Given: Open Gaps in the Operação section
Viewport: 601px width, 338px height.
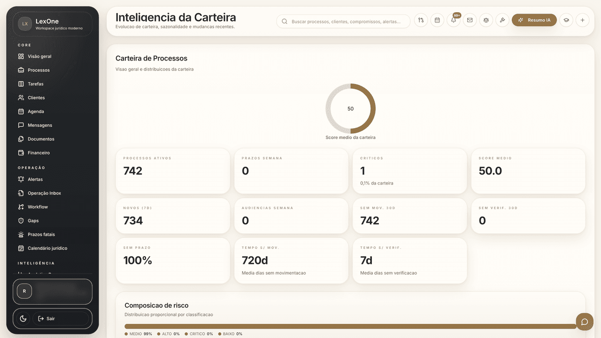Looking at the screenshot, I should tap(33, 220).
